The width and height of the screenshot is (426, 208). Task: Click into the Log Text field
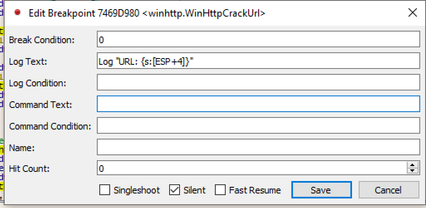(x=258, y=61)
